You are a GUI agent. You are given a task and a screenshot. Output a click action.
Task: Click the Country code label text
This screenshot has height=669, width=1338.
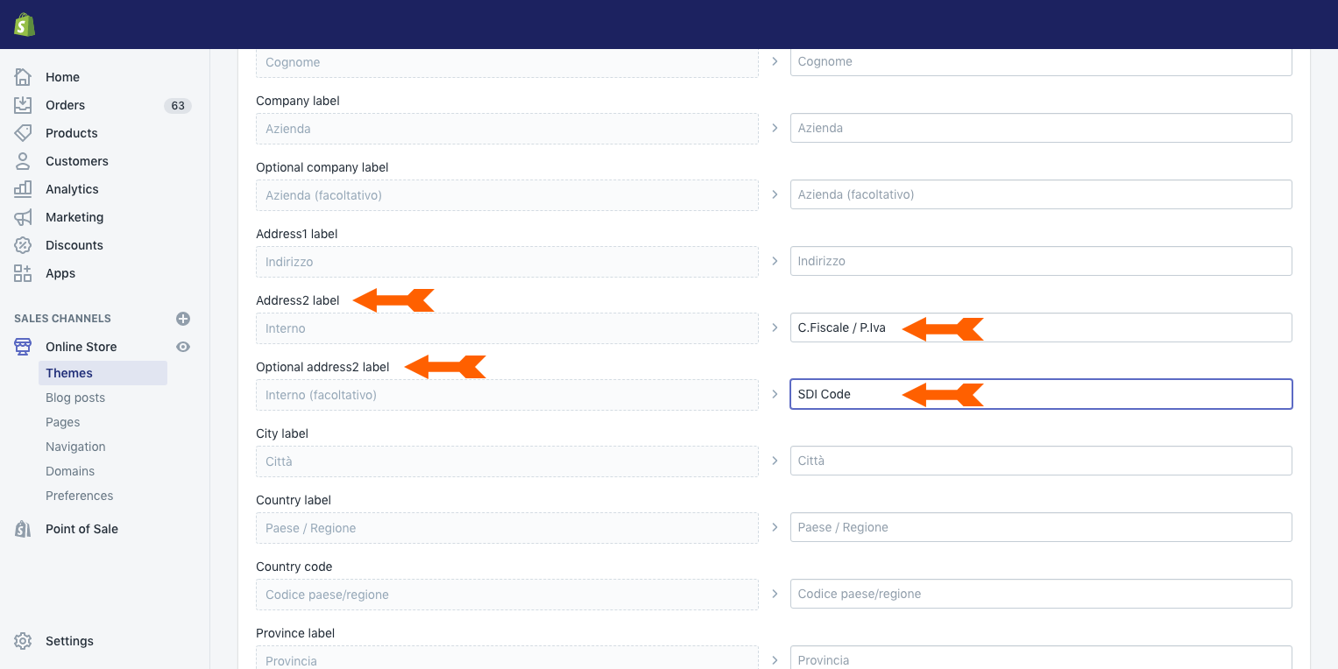coord(294,567)
